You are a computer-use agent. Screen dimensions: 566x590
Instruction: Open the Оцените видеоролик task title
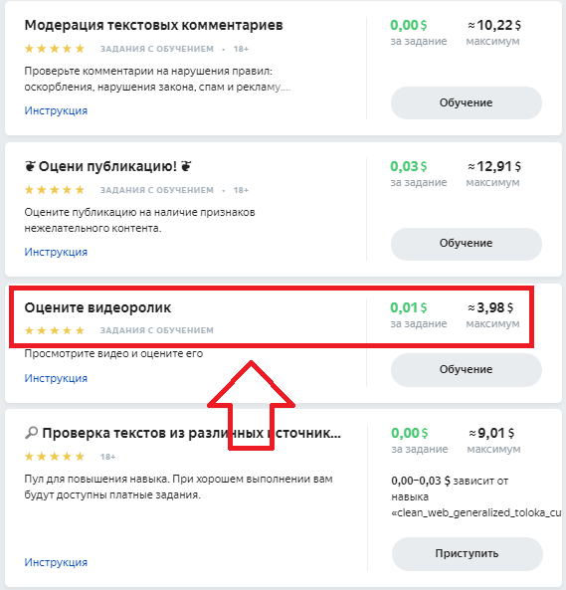point(97,307)
